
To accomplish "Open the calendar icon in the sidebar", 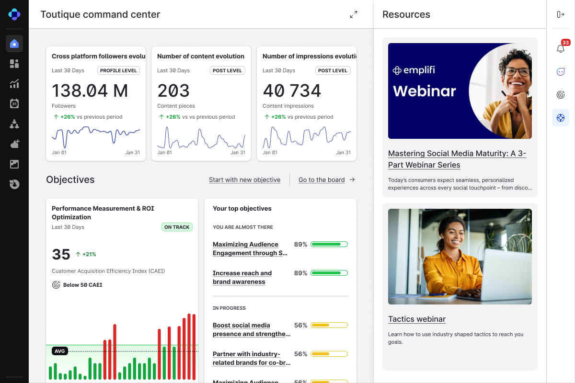I will tap(14, 103).
